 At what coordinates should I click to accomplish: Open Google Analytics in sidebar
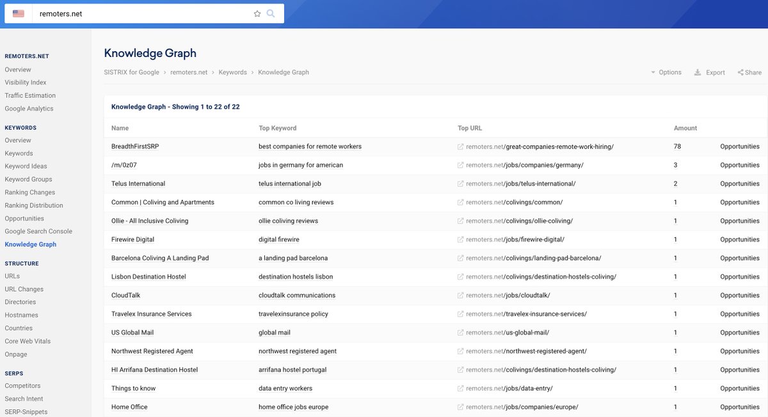click(x=29, y=109)
